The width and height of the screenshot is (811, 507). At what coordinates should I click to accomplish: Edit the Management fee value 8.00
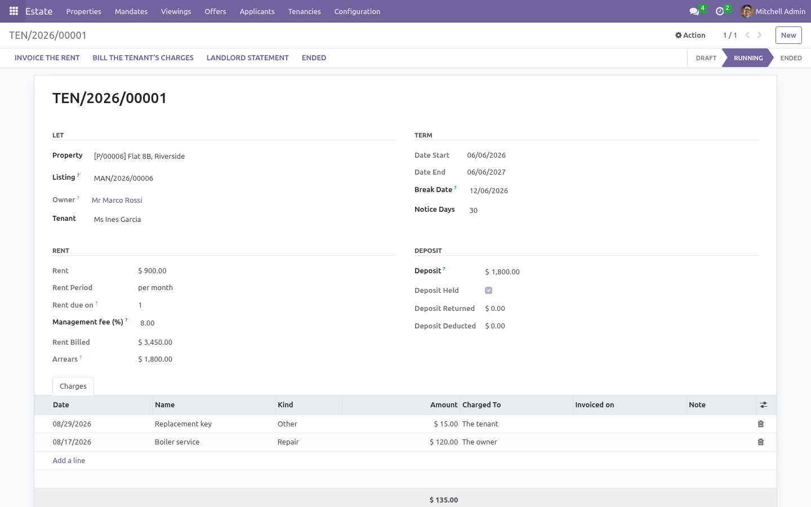pos(268,323)
